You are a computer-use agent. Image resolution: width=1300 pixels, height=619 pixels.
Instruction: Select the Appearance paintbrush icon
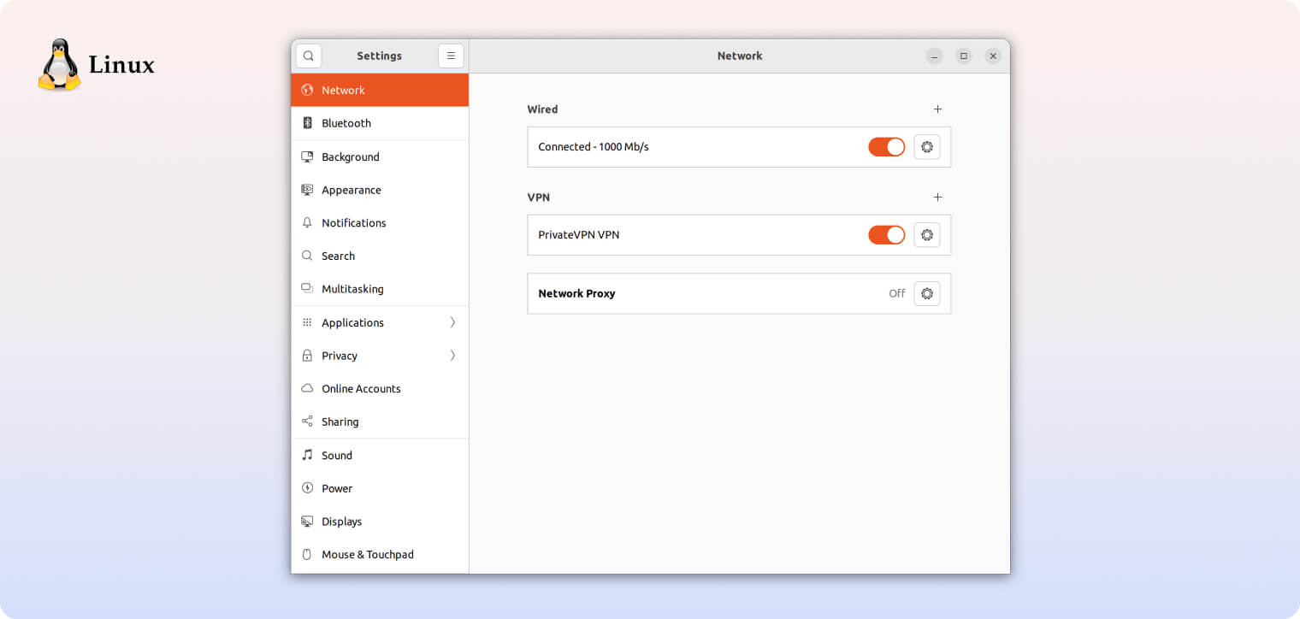(308, 190)
